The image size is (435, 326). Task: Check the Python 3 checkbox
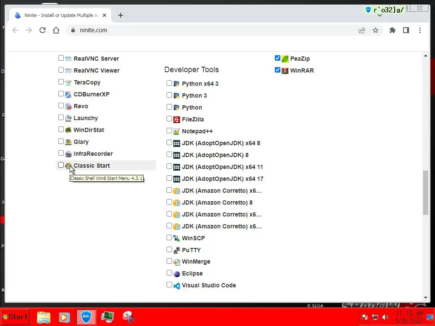pos(169,95)
